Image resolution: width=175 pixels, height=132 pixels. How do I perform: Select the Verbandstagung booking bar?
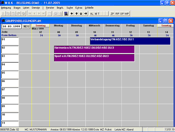click(x=130, y=41)
